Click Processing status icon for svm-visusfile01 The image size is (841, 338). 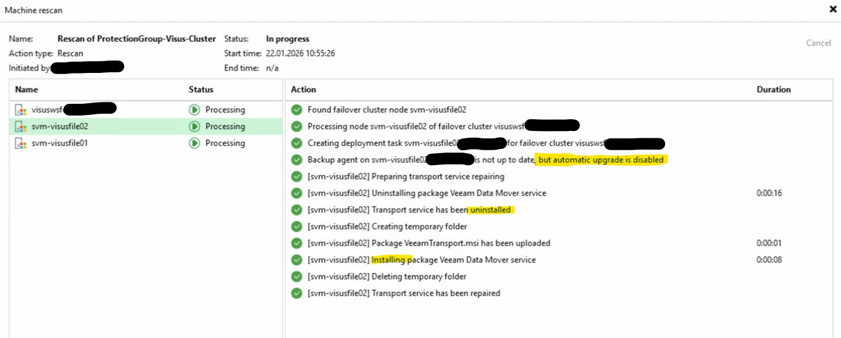pyautogui.click(x=195, y=143)
